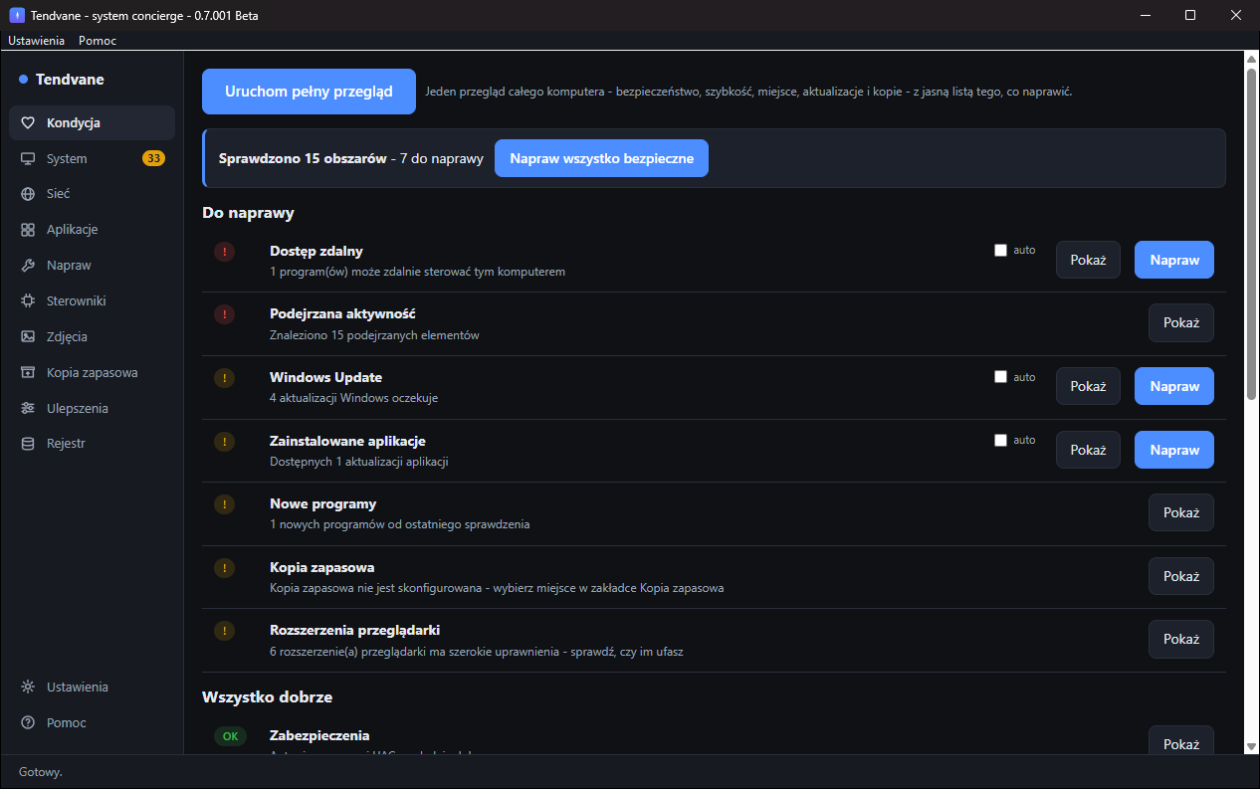Click Pokaż for Zainstalowane aplikacje
Image resolution: width=1260 pixels, height=789 pixels.
[x=1088, y=450]
